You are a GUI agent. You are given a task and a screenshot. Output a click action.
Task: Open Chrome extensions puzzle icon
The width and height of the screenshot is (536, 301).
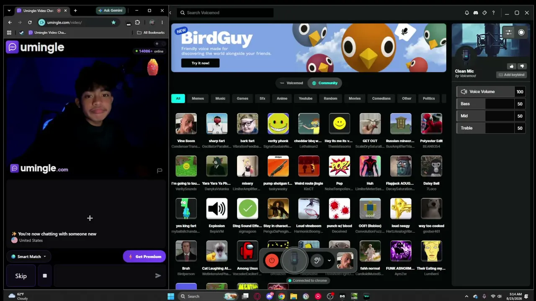pos(137,22)
